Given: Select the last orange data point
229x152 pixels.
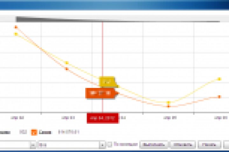Looking at the screenshot, I should tap(219, 97).
